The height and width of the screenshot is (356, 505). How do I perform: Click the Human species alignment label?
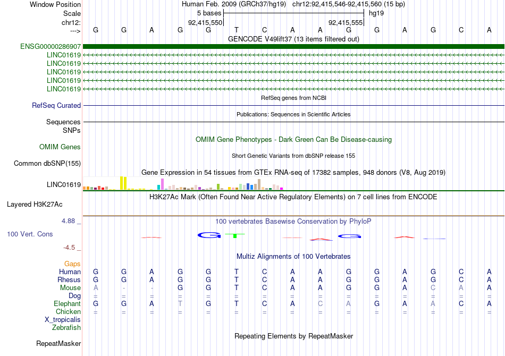[70, 272]
